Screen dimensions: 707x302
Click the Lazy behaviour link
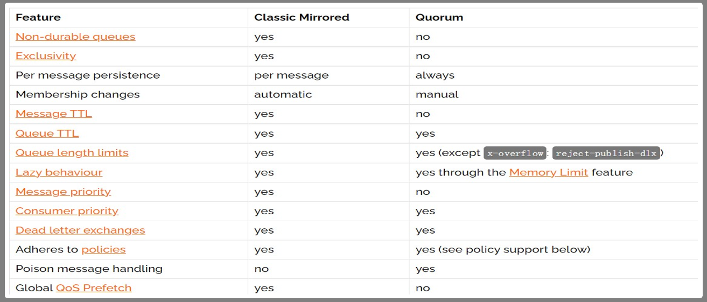click(59, 172)
